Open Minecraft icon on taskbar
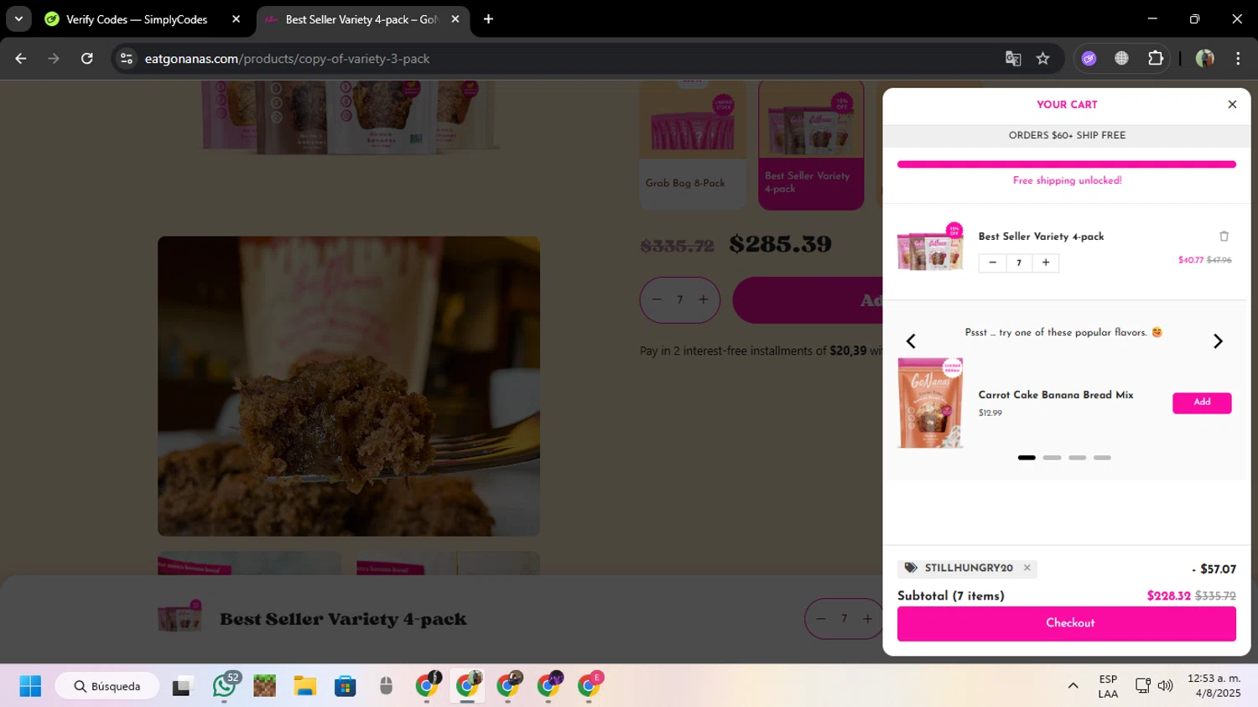Image resolution: width=1258 pixels, height=707 pixels. pyautogui.click(x=265, y=686)
